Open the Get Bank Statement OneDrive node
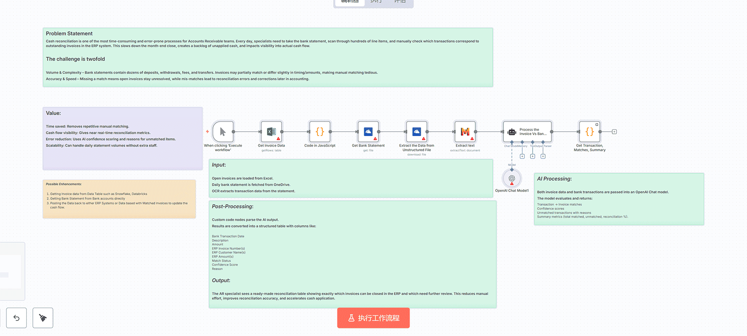747x336 pixels. 368,132
